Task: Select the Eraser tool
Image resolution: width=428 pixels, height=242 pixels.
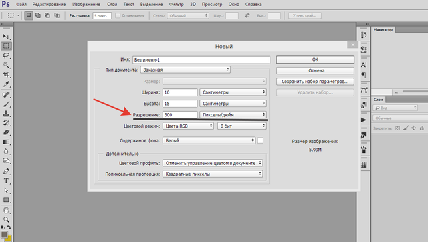Action: tap(6, 132)
